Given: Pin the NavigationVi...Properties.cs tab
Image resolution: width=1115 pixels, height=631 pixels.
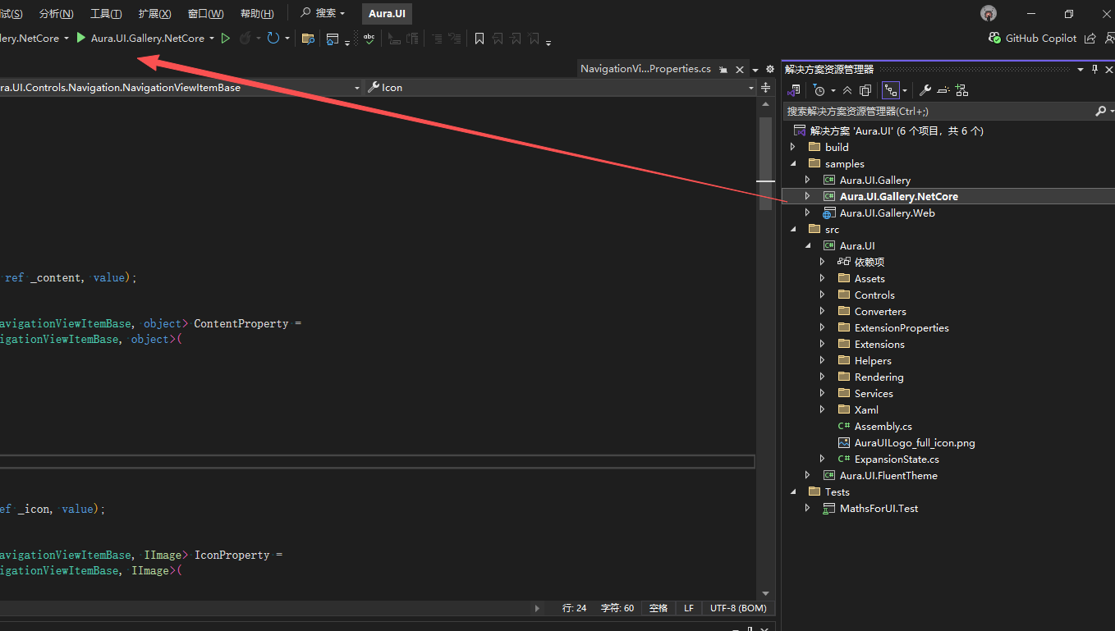Looking at the screenshot, I should [x=723, y=70].
